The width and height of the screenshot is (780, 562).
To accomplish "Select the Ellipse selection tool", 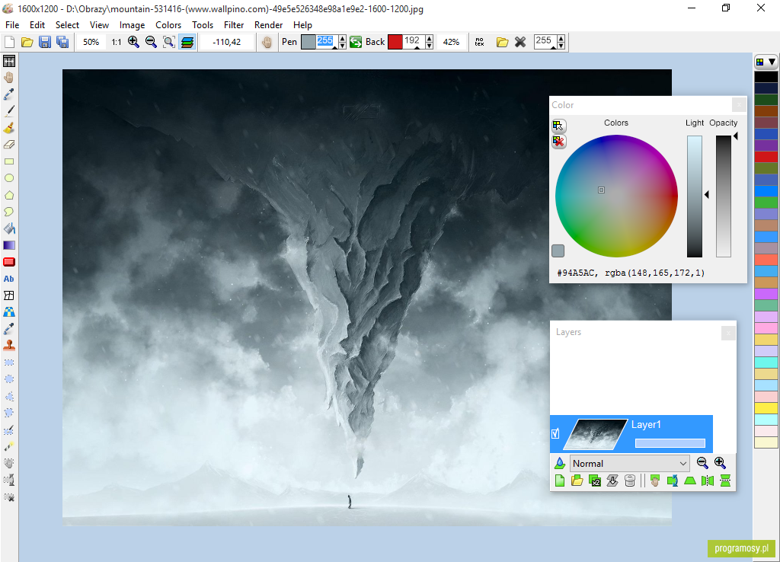I will click(9, 379).
